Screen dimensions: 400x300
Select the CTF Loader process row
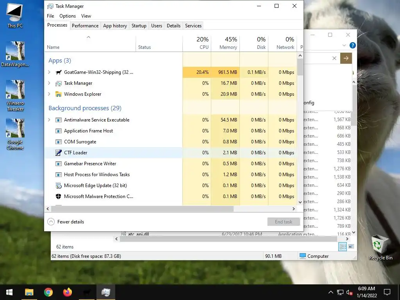coord(171,153)
